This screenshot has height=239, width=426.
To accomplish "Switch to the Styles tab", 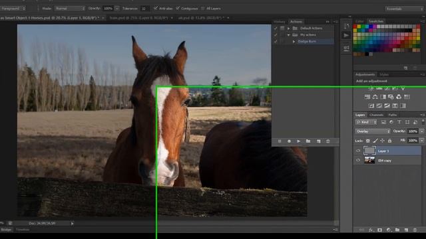I will tap(384, 74).
